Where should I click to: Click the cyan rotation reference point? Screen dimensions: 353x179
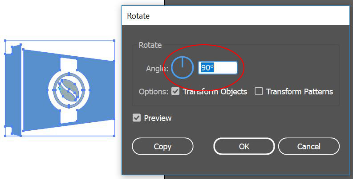pos(59,88)
